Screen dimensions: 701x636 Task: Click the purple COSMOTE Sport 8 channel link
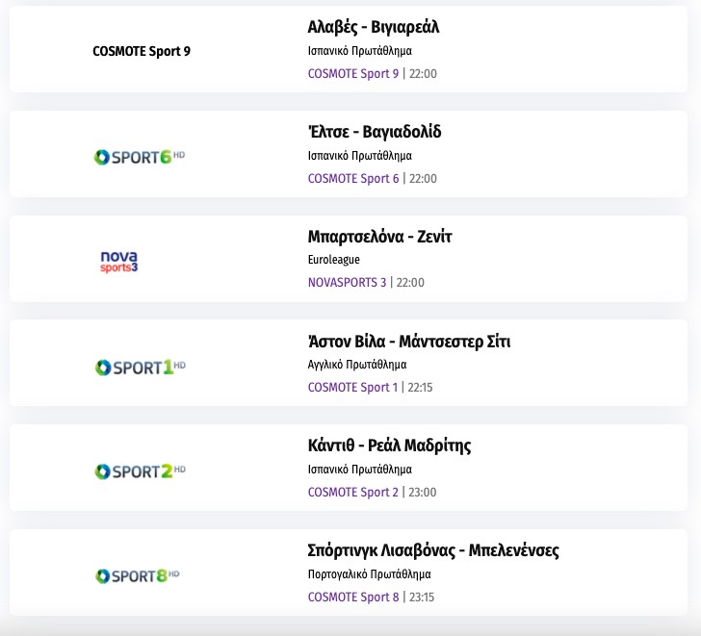pos(352,598)
